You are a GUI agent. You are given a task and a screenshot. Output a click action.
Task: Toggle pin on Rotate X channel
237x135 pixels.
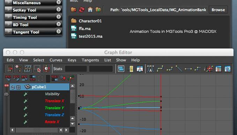[x=25, y=122]
